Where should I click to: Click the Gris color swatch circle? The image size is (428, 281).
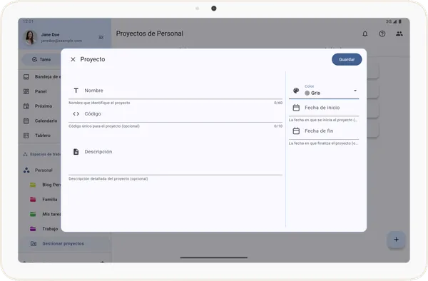pyautogui.click(x=307, y=93)
